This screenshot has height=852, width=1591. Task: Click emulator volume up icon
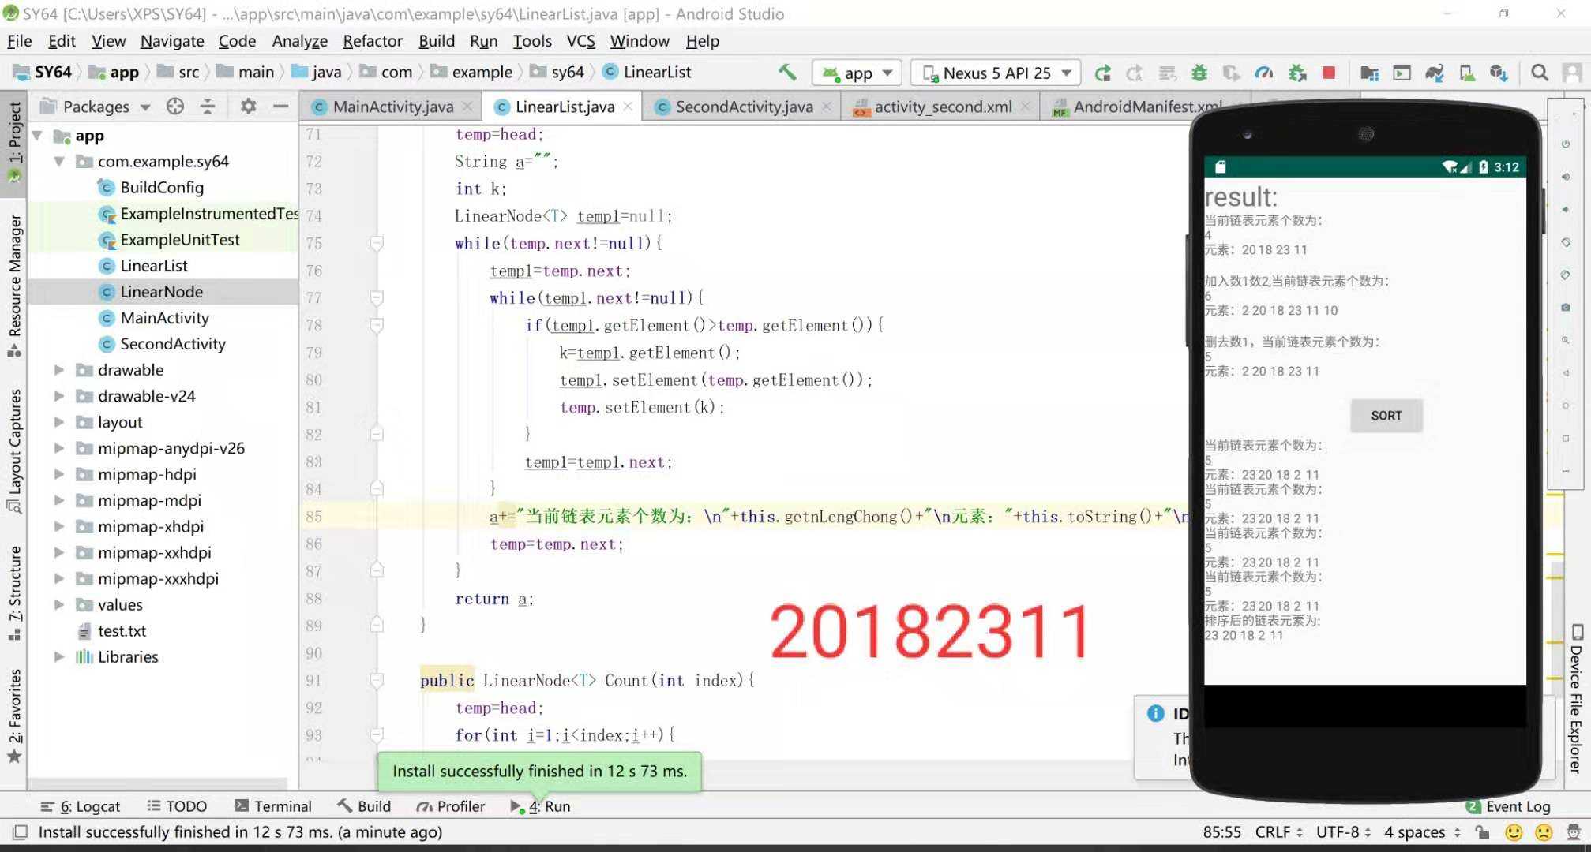pyautogui.click(x=1565, y=177)
